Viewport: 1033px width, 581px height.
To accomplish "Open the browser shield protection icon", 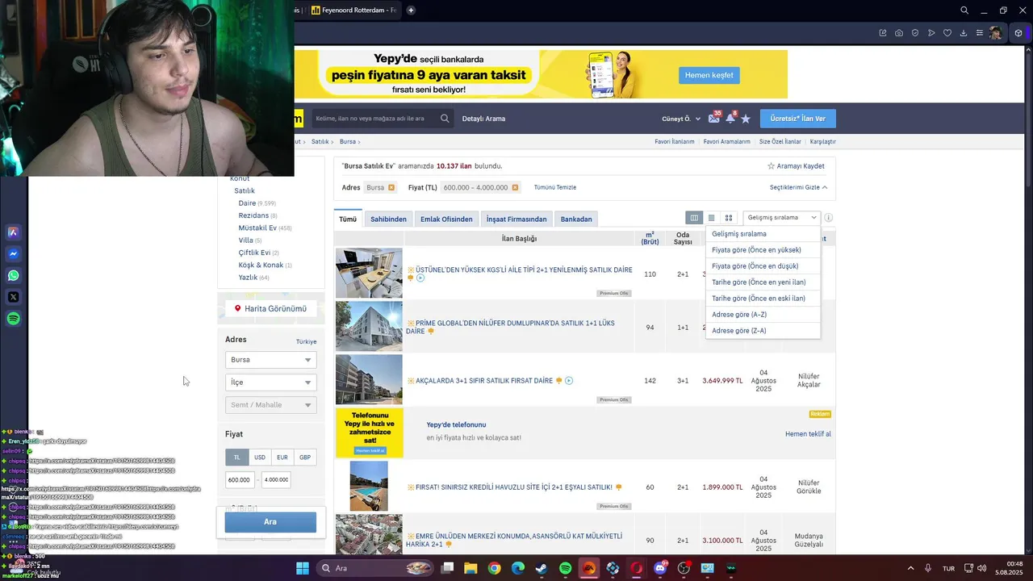I will pos(915,33).
